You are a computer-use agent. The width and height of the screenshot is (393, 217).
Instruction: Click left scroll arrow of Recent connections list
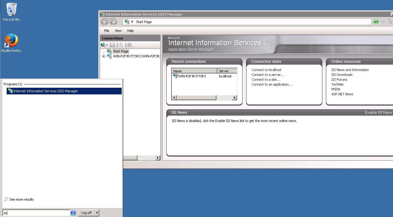(x=174, y=98)
